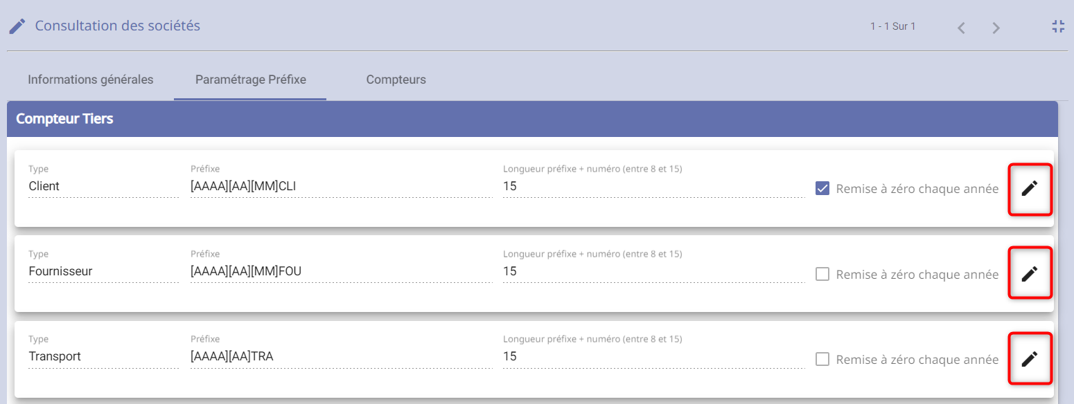Click the pencil icon beside Consultation des sociétés

point(17,26)
